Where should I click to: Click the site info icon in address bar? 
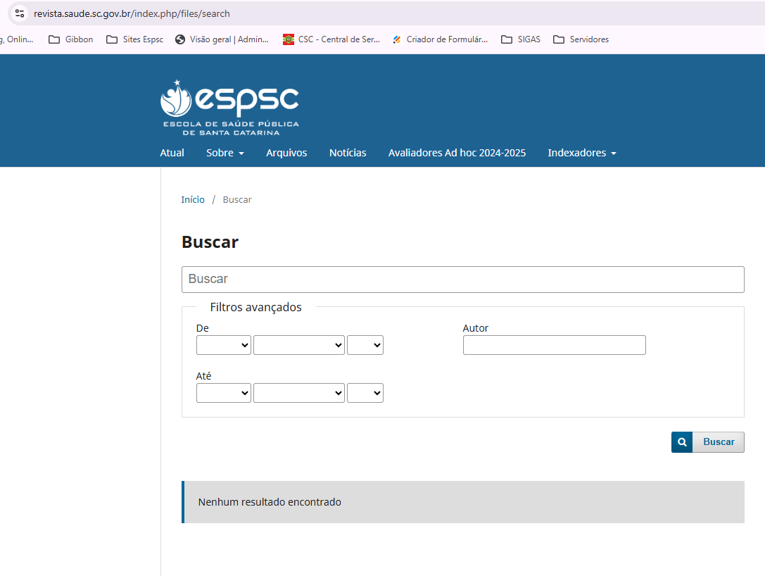20,13
